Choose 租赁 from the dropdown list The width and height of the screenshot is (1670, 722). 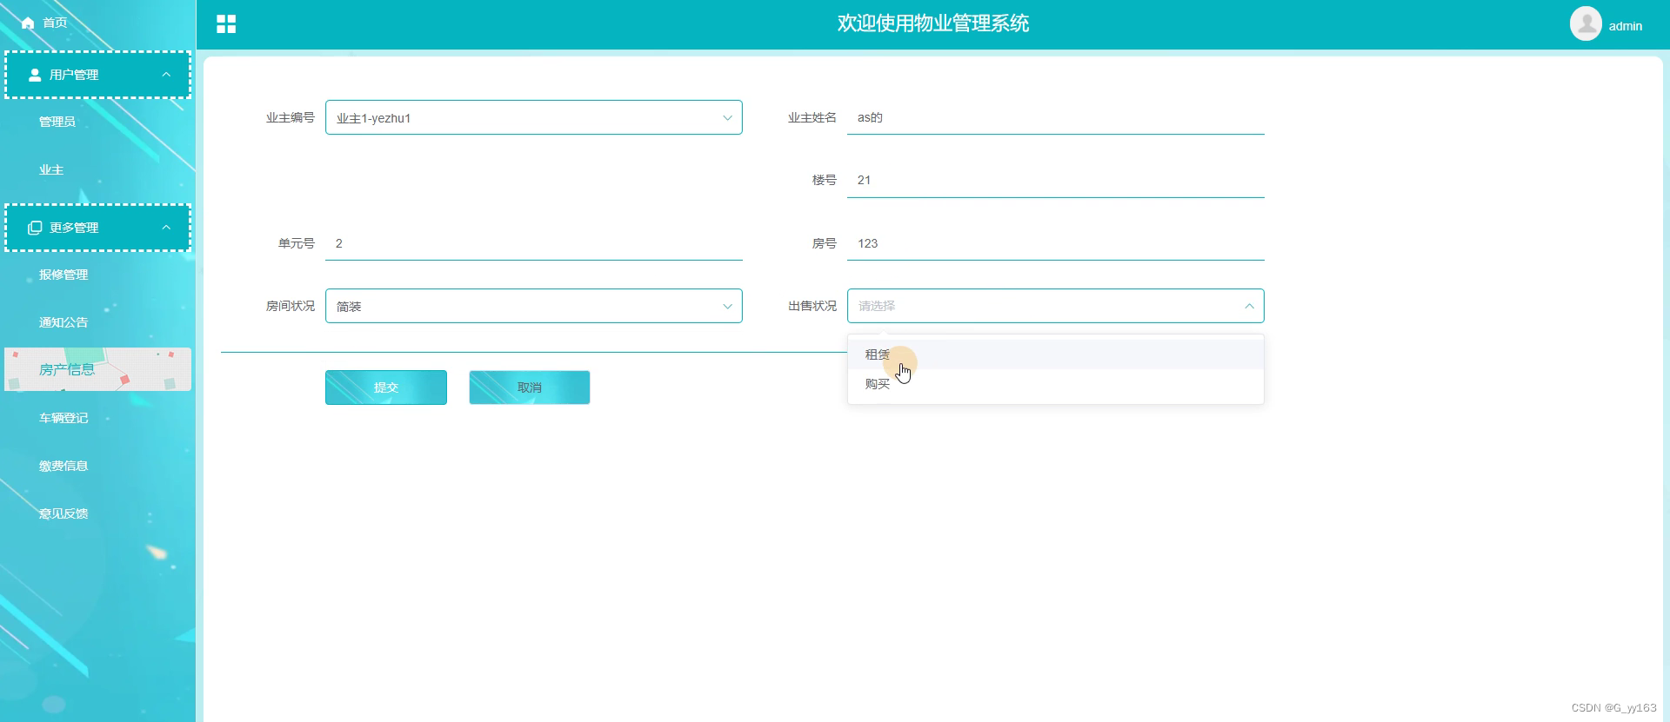pos(1056,354)
